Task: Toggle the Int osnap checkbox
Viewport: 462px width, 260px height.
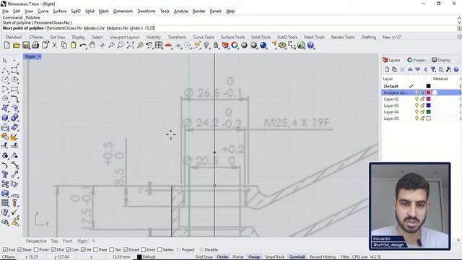Action: (x=83, y=250)
